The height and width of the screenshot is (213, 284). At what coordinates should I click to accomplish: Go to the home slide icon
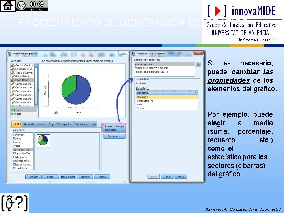[8, 6]
